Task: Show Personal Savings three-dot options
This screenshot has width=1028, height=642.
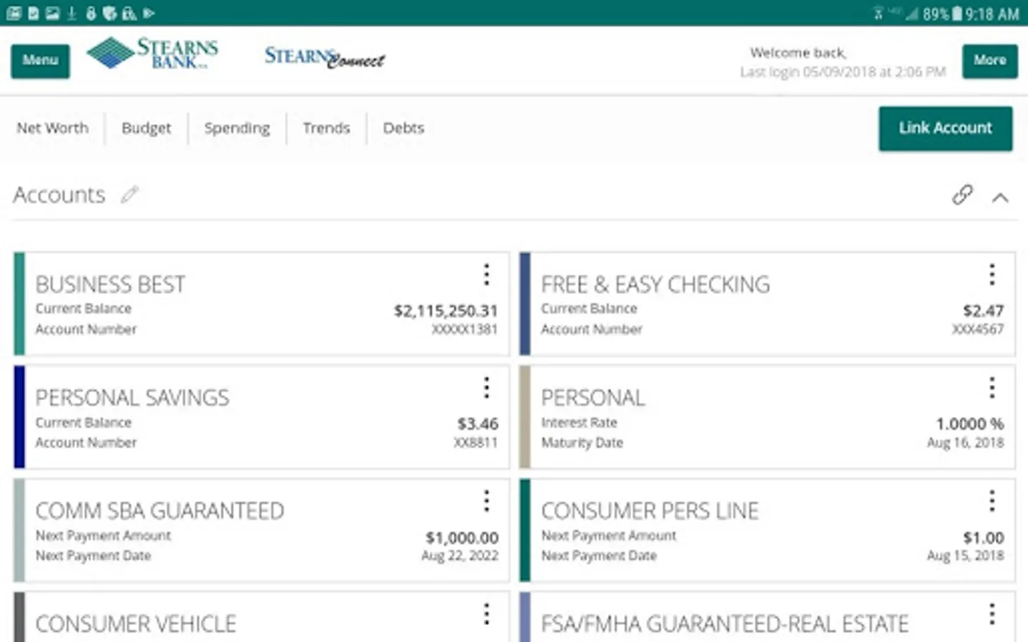Action: coord(486,387)
